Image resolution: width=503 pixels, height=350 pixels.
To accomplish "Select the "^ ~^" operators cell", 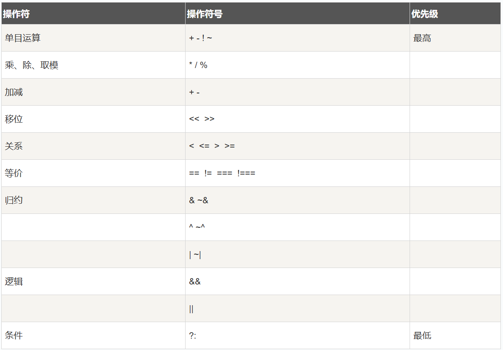I will click(197, 227).
